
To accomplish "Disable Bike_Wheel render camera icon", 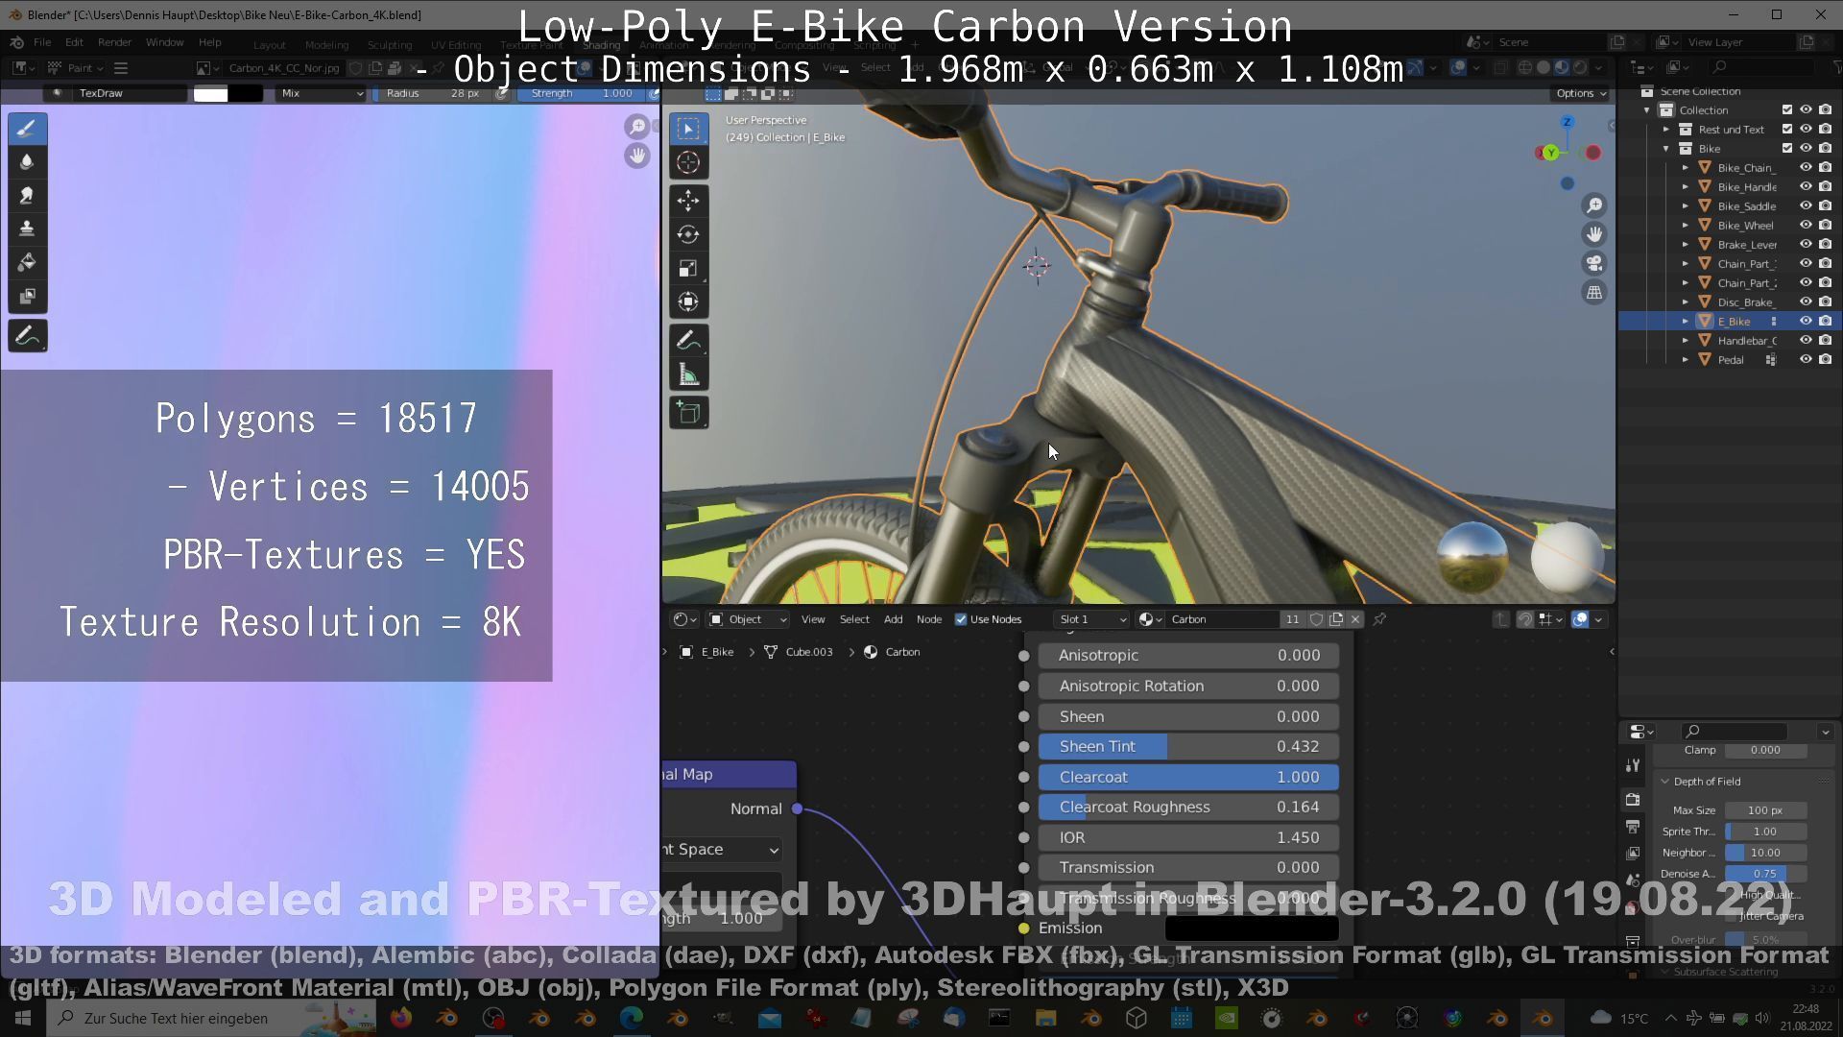I will coord(1826,226).
